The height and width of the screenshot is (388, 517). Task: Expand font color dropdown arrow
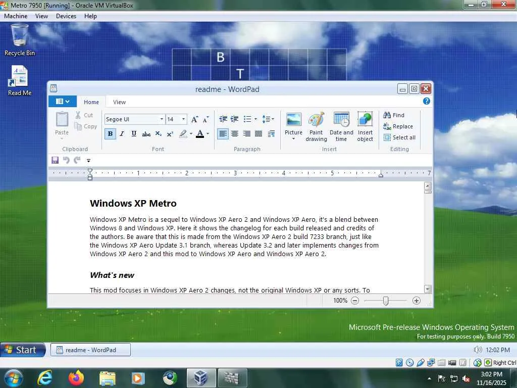point(208,133)
